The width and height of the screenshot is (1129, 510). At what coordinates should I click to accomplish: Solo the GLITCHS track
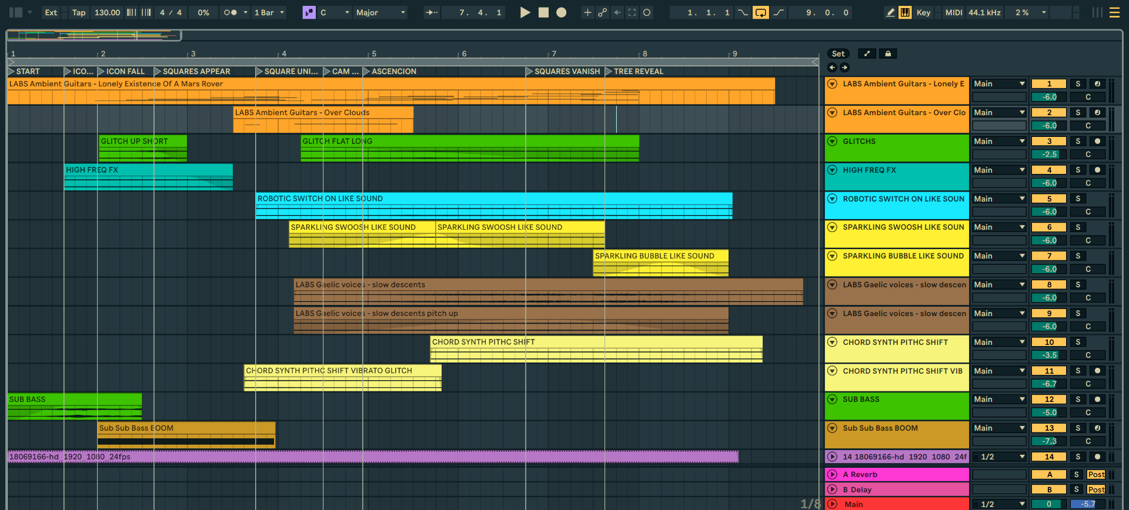(x=1077, y=141)
